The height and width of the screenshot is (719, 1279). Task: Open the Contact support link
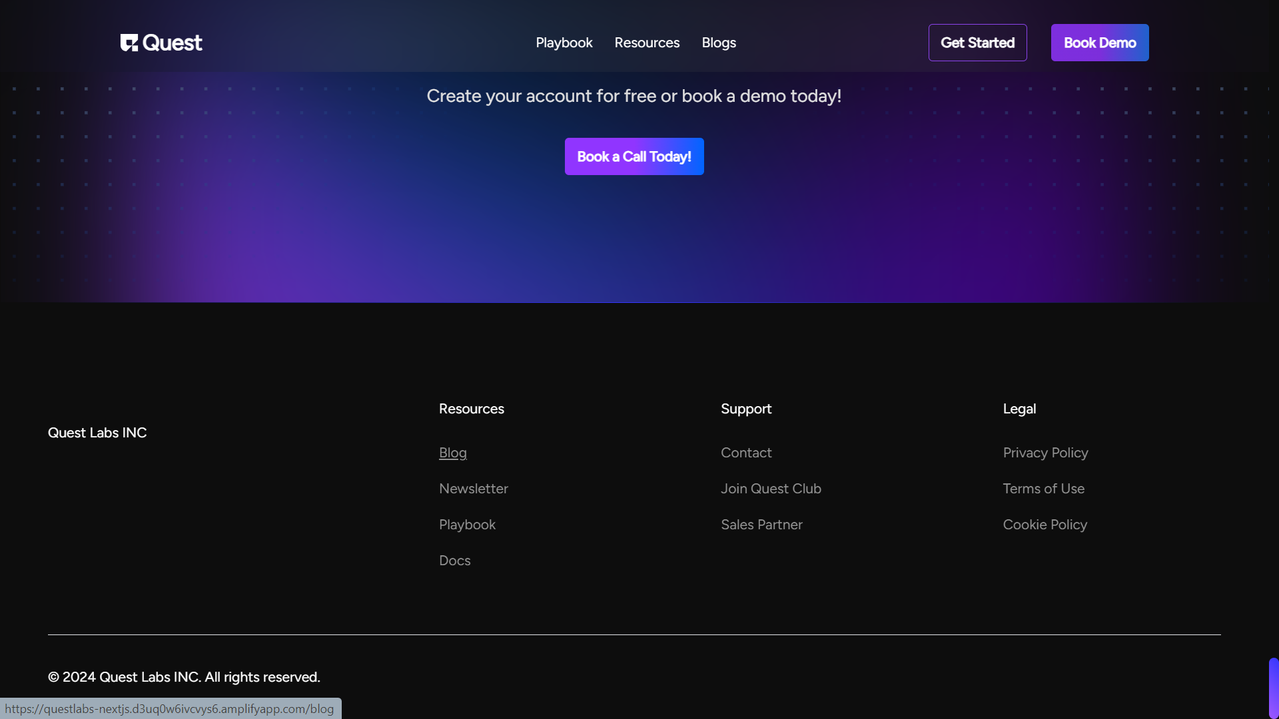[746, 453]
